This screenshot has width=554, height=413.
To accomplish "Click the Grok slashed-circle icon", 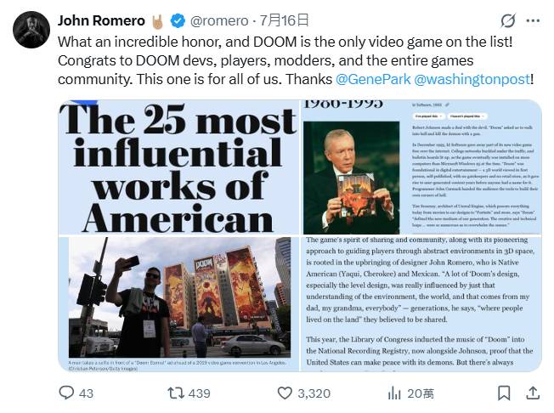I will [x=508, y=21].
